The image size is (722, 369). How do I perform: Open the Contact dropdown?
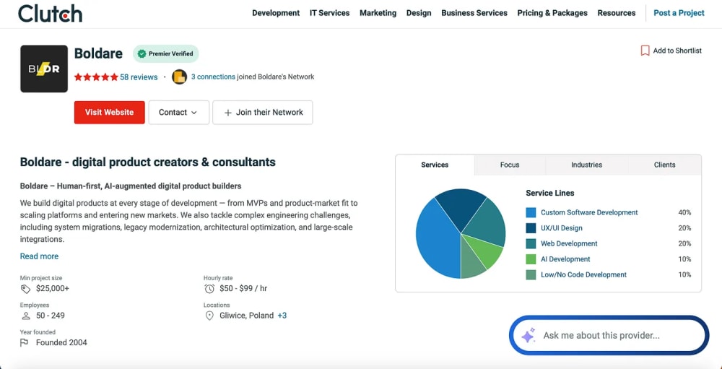point(178,113)
